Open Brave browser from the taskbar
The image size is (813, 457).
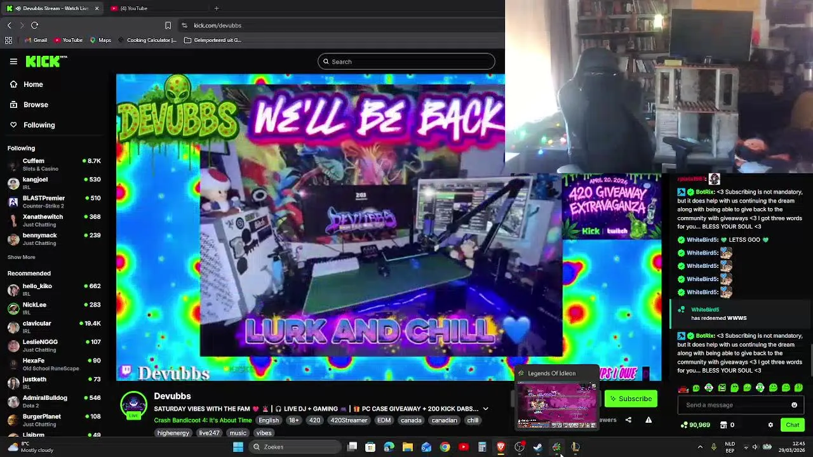click(x=501, y=447)
